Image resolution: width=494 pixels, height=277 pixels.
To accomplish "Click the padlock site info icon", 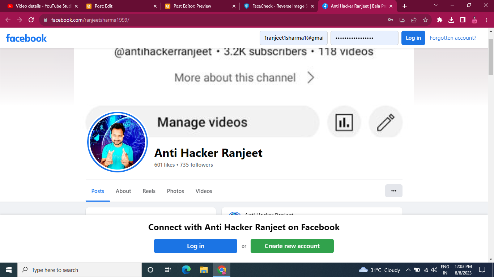I will [x=46, y=20].
